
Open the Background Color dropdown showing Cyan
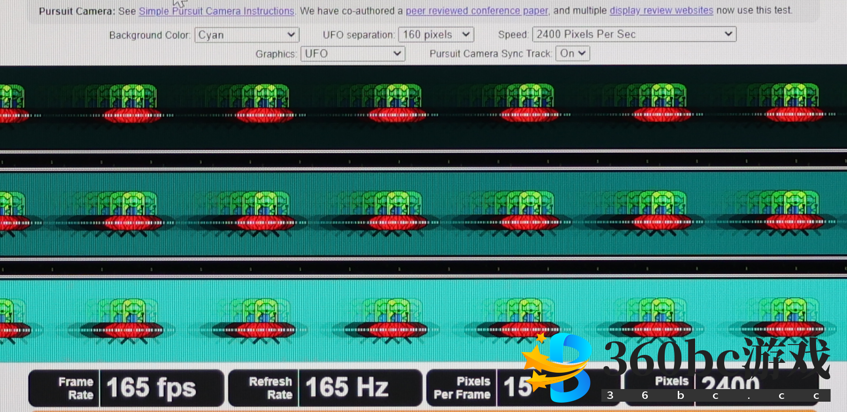[247, 35]
